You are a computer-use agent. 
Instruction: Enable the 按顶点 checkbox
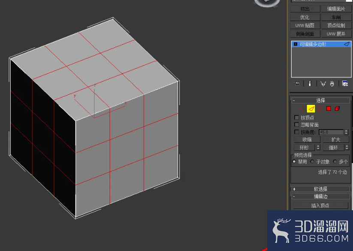pos(296,118)
